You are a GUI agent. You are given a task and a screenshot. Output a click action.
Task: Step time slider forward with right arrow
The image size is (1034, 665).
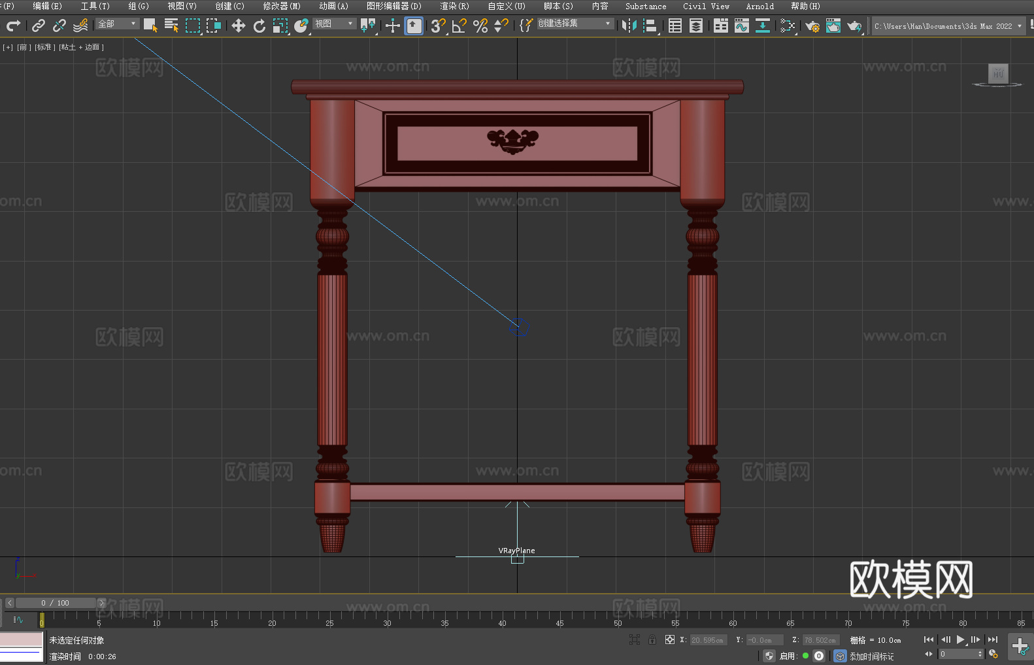pyautogui.click(x=101, y=603)
